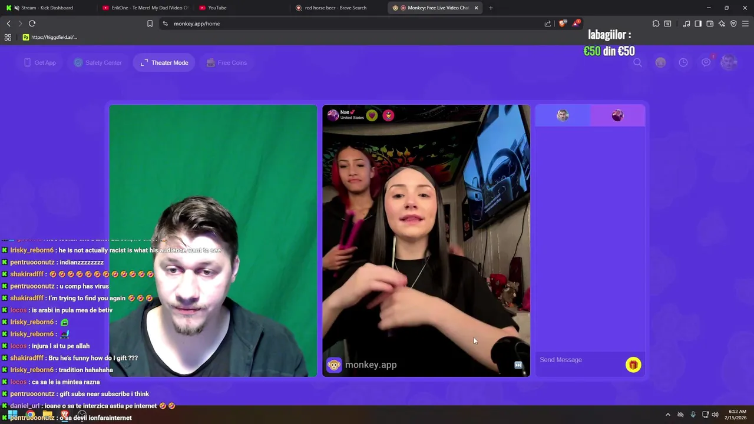The image size is (754, 424).
Task: Open the Windows Start button
Action: 12,415
